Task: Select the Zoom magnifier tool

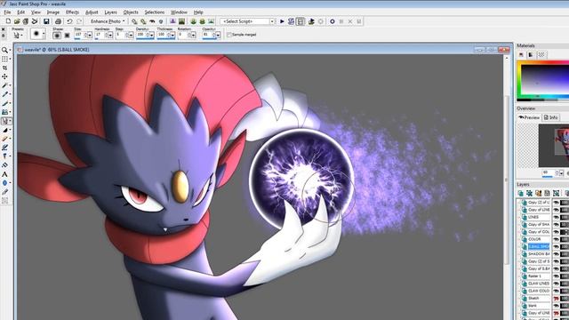Action: click(4, 50)
